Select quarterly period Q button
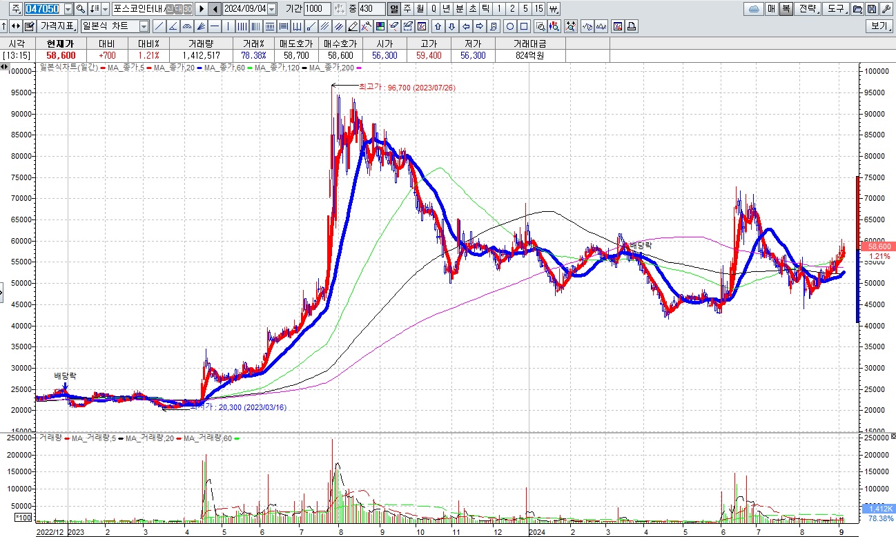Viewport: 896px width, 537px height. [433, 9]
